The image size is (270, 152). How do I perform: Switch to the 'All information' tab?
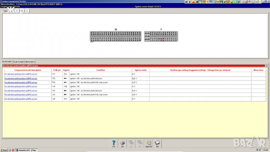[x=30, y=62]
